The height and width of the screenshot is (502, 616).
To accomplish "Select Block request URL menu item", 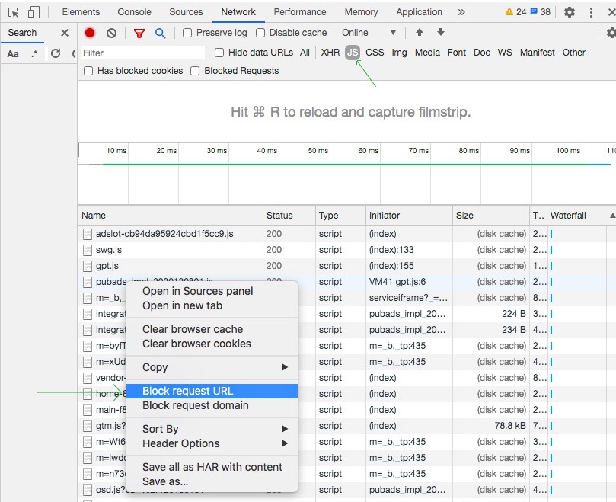I will click(187, 392).
